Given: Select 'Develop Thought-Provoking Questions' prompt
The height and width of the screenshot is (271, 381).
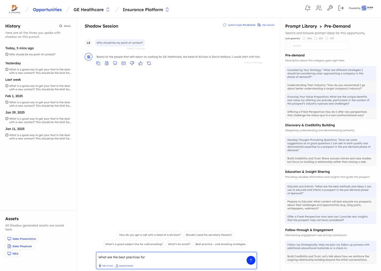Looking at the screenshot, I should pos(330,145).
